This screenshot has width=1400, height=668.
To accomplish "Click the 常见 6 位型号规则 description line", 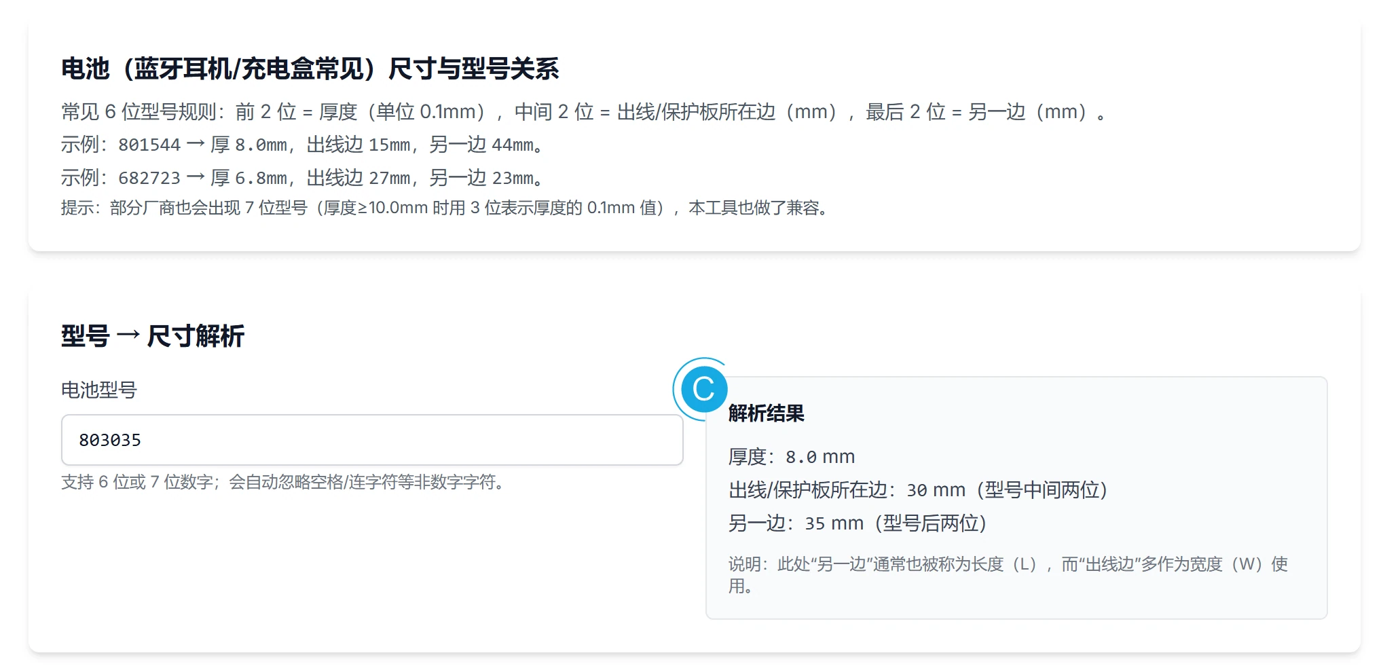I will click(584, 112).
